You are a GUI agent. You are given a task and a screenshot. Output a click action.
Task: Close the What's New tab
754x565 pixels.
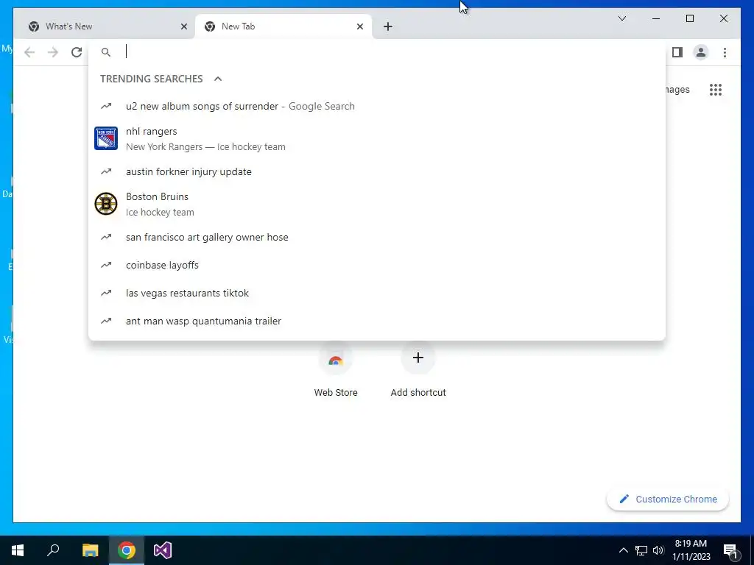[x=183, y=26]
